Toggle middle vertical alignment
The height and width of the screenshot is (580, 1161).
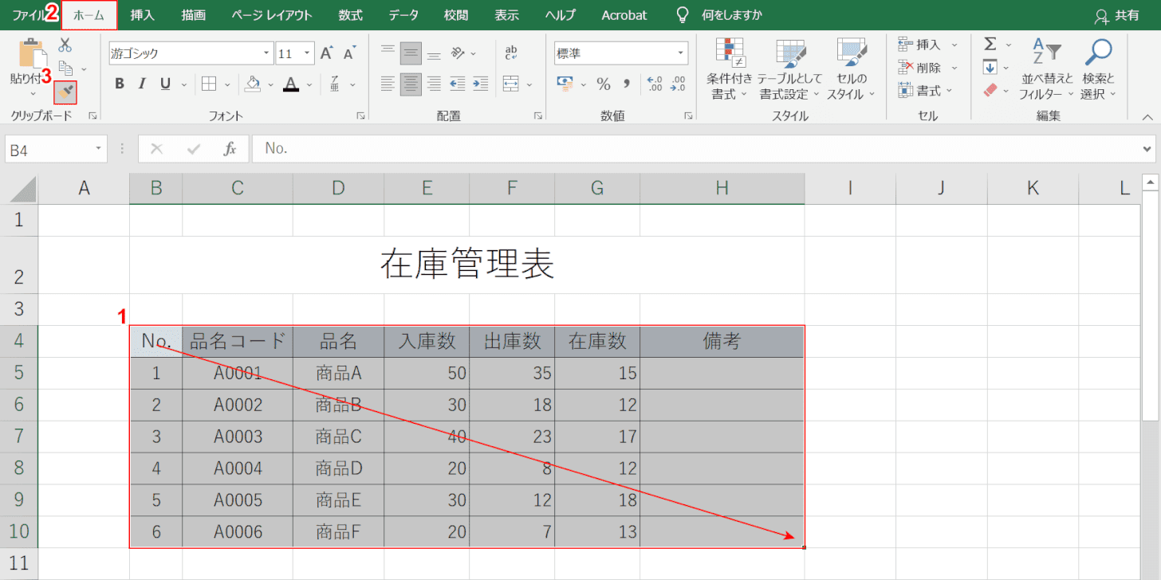click(x=411, y=53)
